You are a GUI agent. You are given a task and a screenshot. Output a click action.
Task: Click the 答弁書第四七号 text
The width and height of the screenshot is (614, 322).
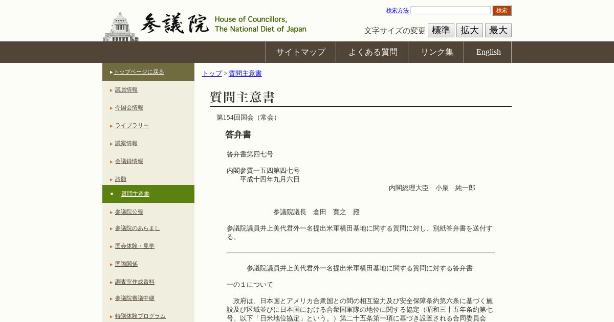pyautogui.click(x=250, y=154)
